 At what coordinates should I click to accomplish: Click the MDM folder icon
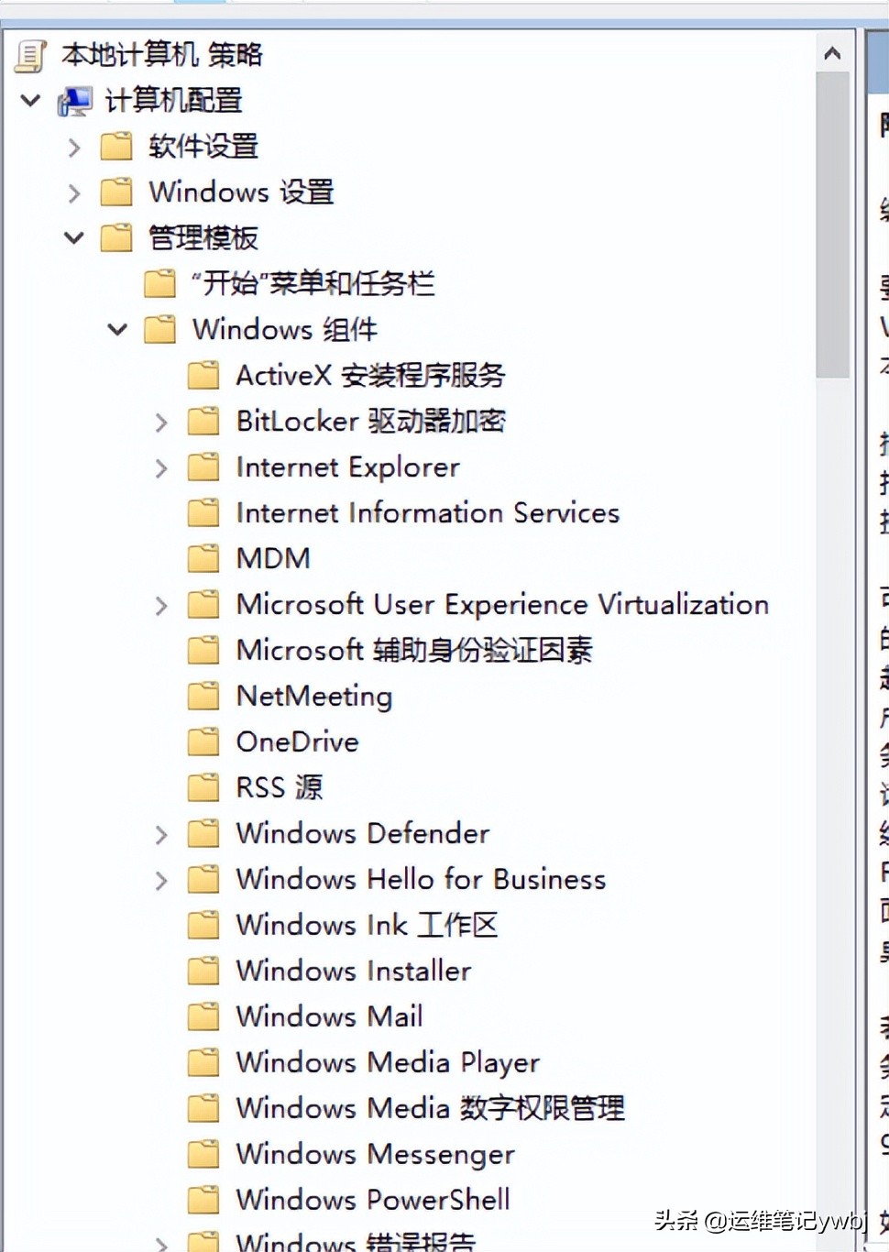coord(203,558)
